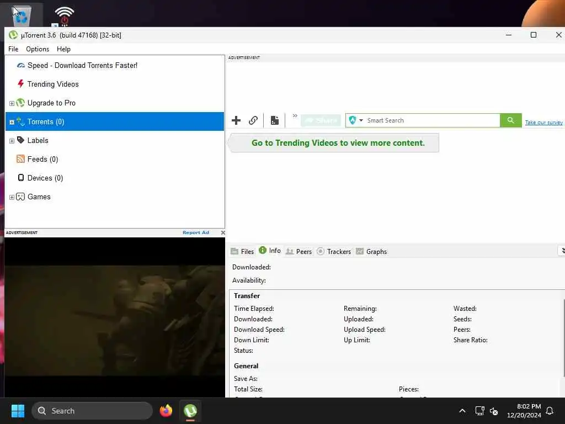Expand the Labels node
The width and height of the screenshot is (565, 424).
pos(12,141)
